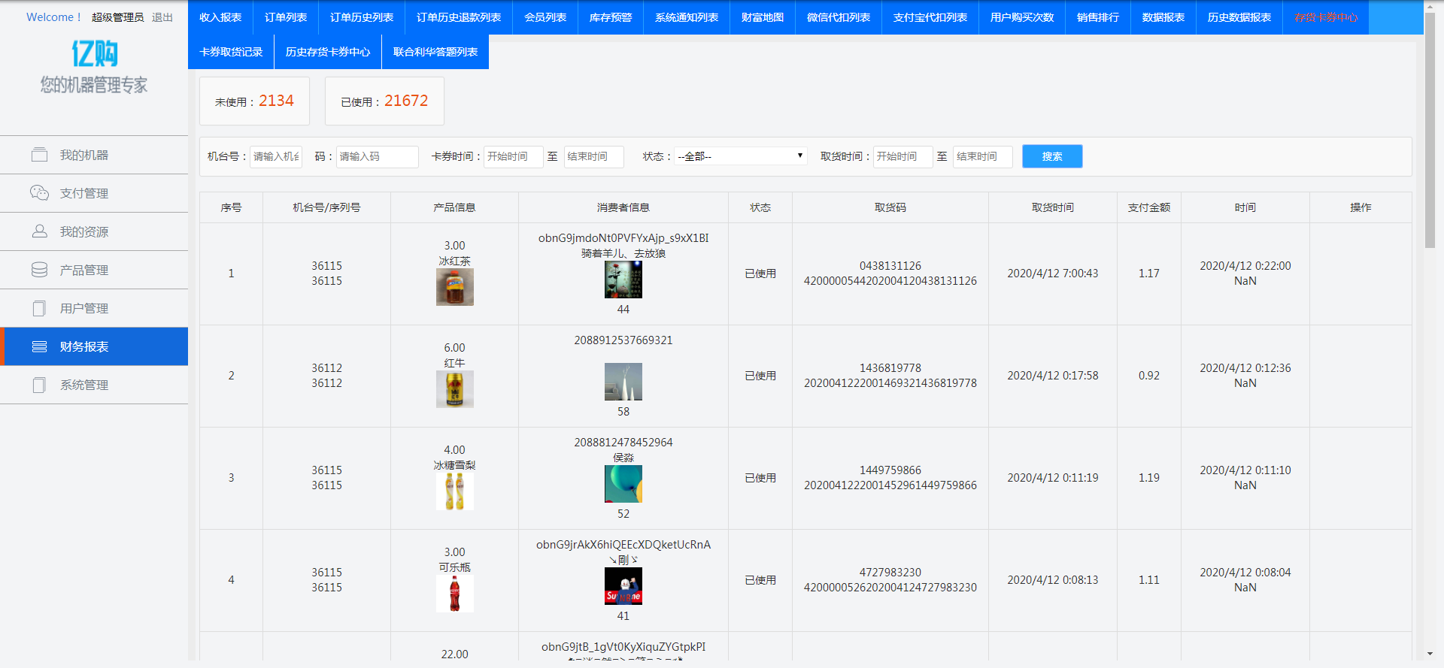Open the 历史存货卡券中心 tab

[328, 52]
